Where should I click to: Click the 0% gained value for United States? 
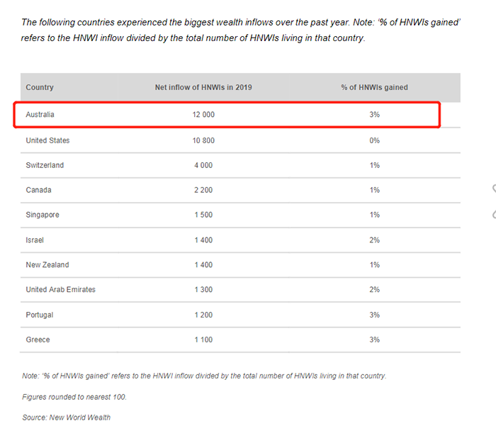point(375,140)
